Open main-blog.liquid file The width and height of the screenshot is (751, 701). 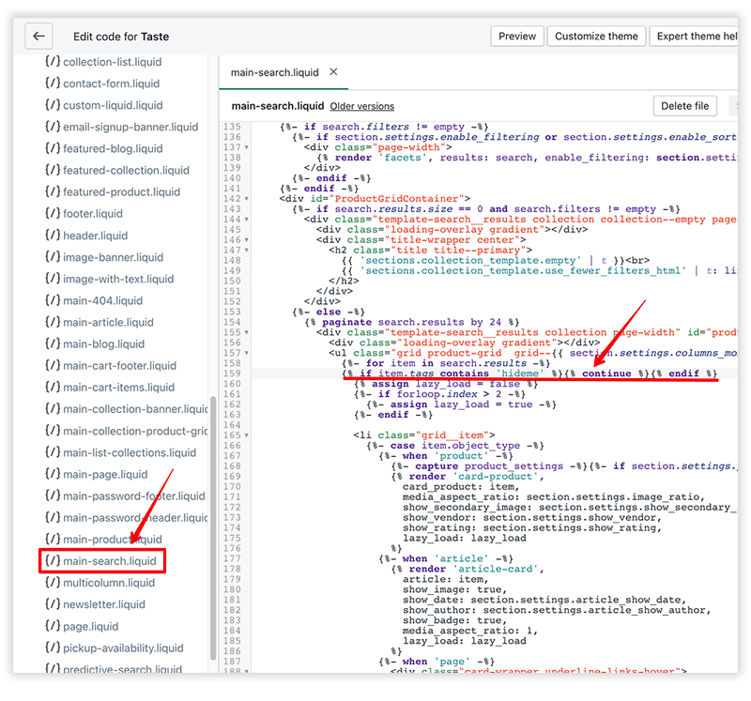coord(95,343)
